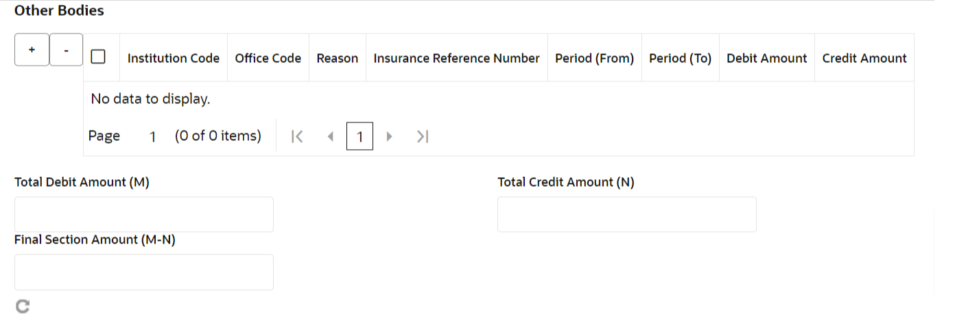The height and width of the screenshot is (316, 979).
Task: Click the minus remove row button
Action: (x=66, y=50)
